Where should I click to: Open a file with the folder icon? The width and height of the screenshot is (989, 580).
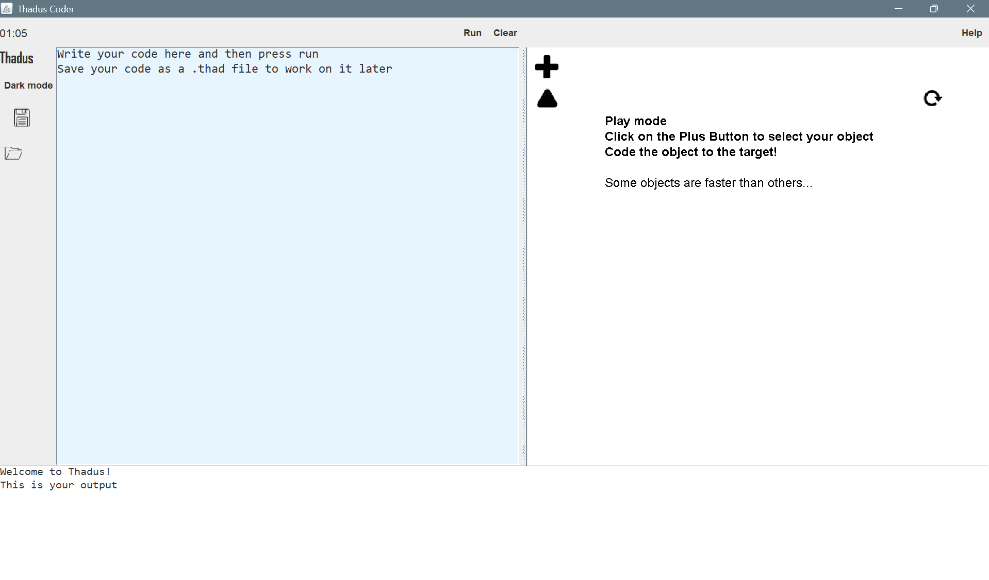click(13, 153)
